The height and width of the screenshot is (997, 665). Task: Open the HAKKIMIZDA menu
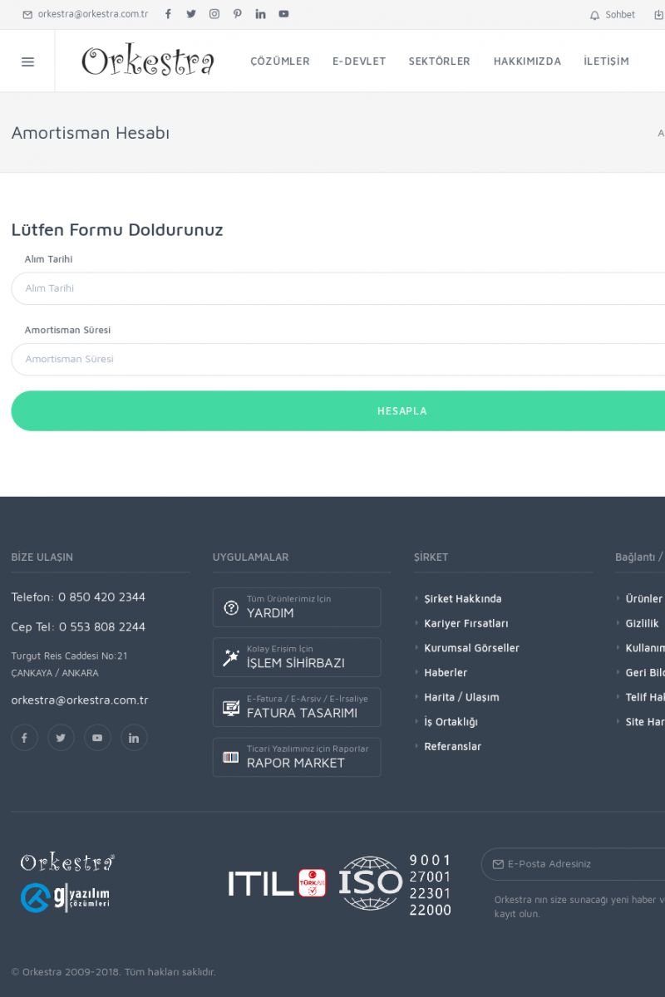pyautogui.click(x=527, y=61)
